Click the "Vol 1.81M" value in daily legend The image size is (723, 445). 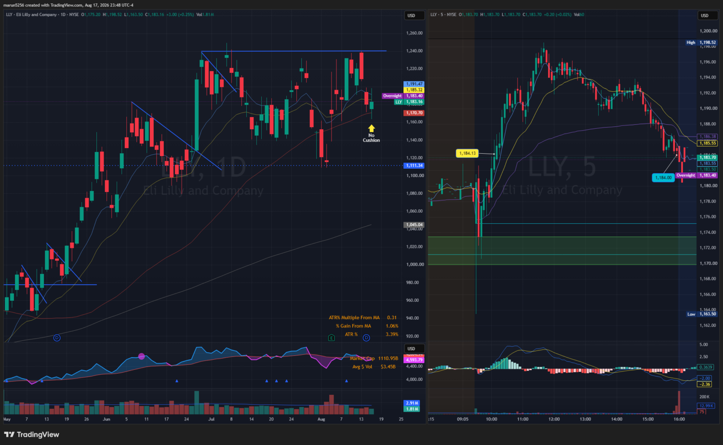pyautogui.click(x=205, y=14)
